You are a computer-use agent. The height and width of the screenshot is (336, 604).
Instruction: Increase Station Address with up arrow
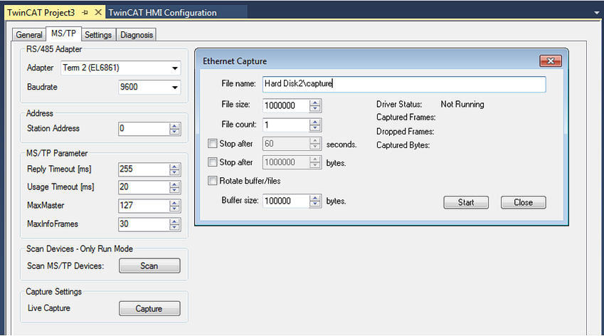click(175, 125)
